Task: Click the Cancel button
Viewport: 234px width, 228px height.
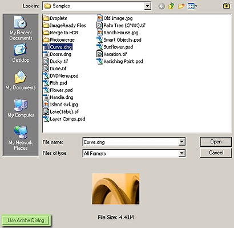Action: coord(216,153)
